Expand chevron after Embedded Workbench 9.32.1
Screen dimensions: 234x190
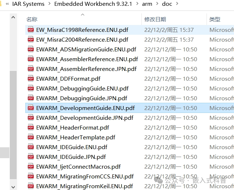click(137, 4)
